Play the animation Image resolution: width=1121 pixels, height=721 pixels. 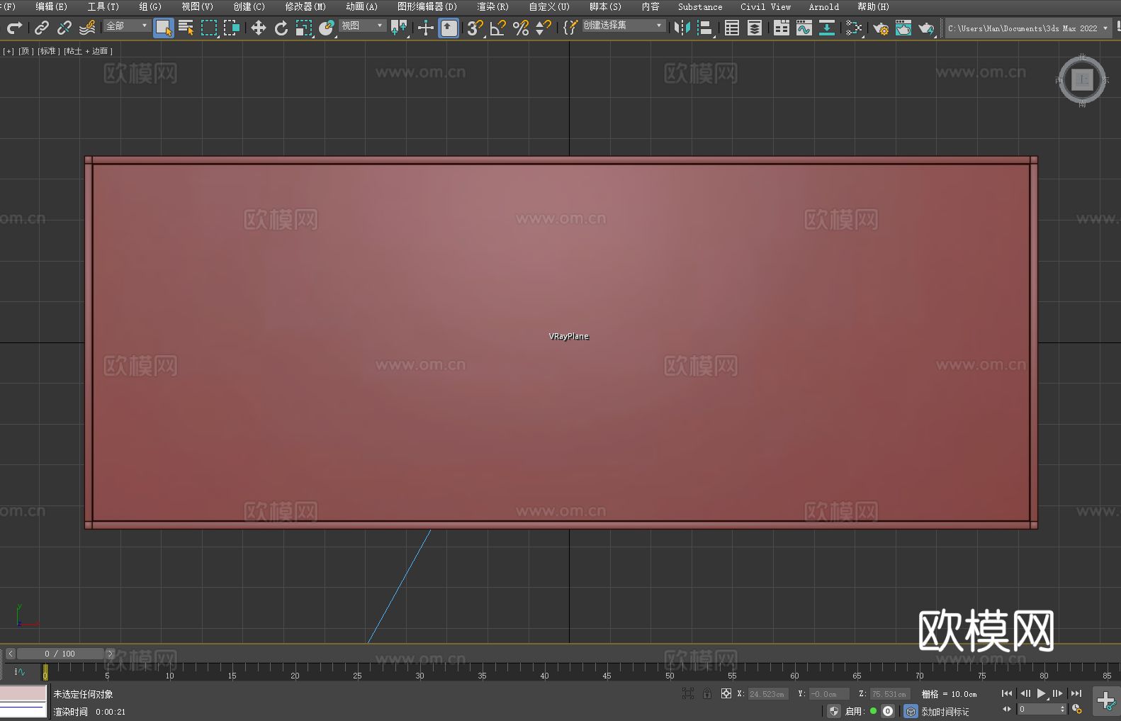click(1042, 693)
